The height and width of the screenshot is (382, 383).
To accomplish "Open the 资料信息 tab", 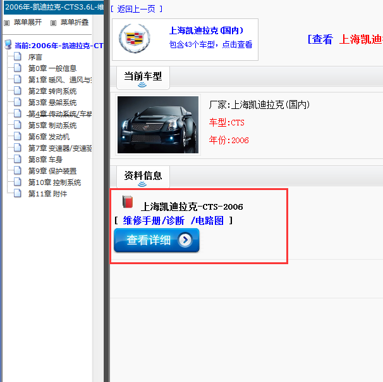I will tap(143, 177).
